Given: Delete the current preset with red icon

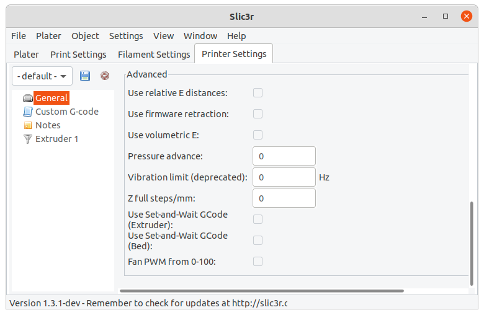Looking at the screenshot, I should [105, 76].
